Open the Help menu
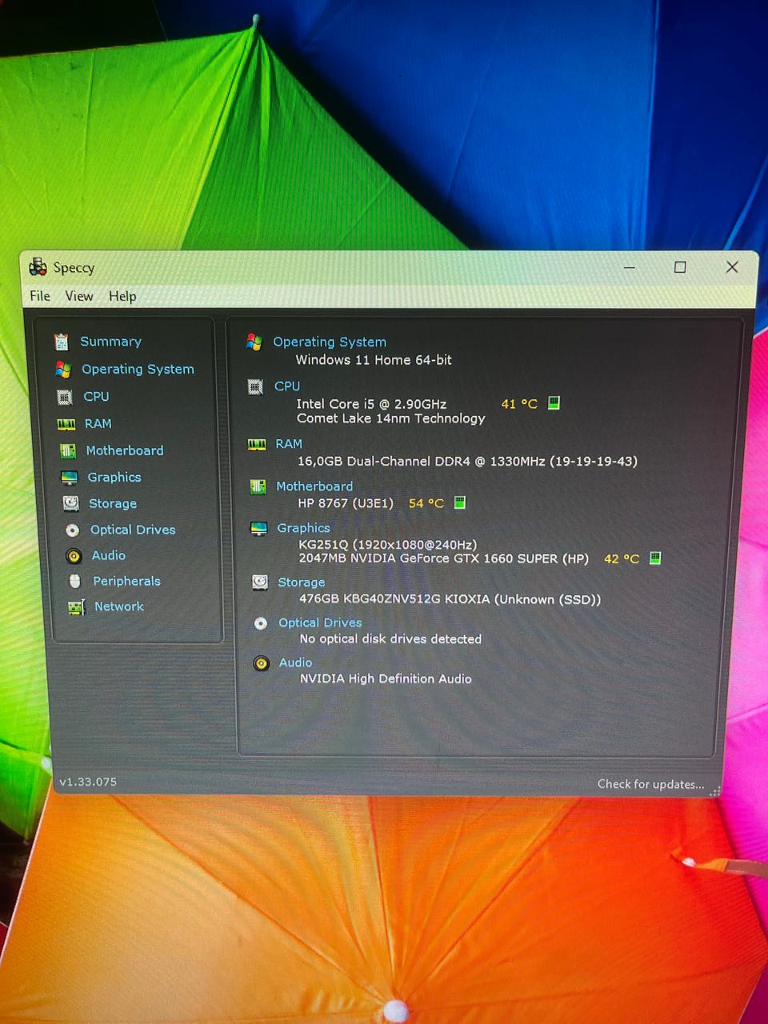Image resolution: width=768 pixels, height=1024 pixels. click(x=122, y=296)
